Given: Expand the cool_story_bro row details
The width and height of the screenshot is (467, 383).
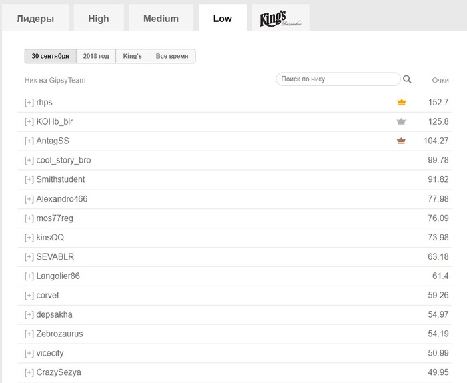Looking at the screenshot, I should (29, 161).
